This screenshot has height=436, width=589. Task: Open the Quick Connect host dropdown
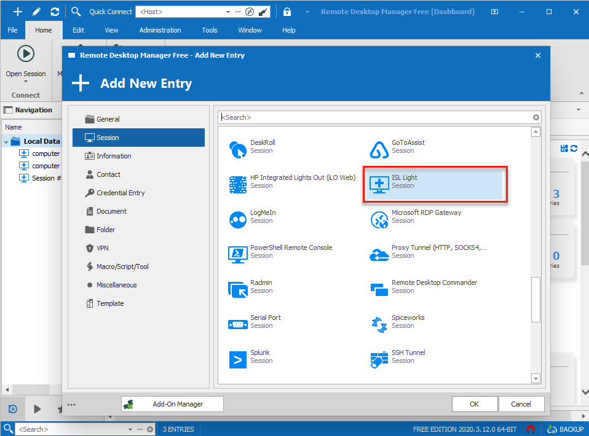point(227,12)
